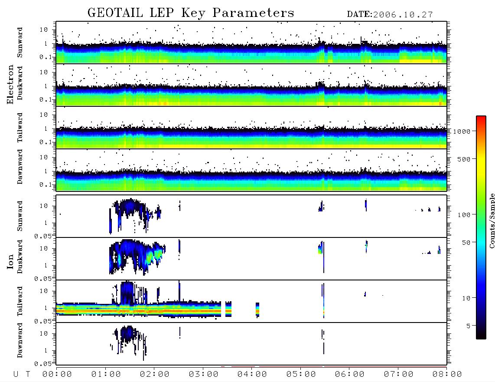495x382 pixels.
Task: Click the Electron Tailward spectrogram panel
Action: [251, 128]
